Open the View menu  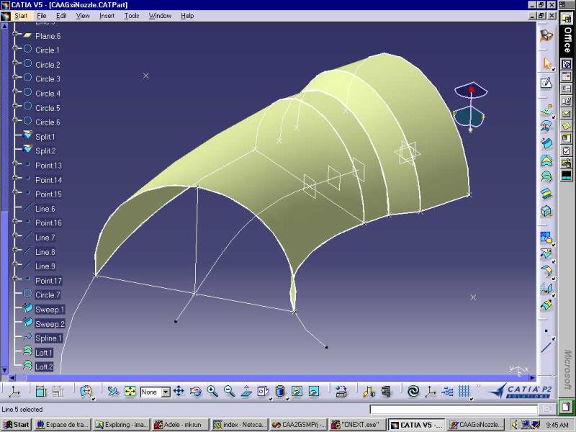pyautogui.click(x=83, y=16)
